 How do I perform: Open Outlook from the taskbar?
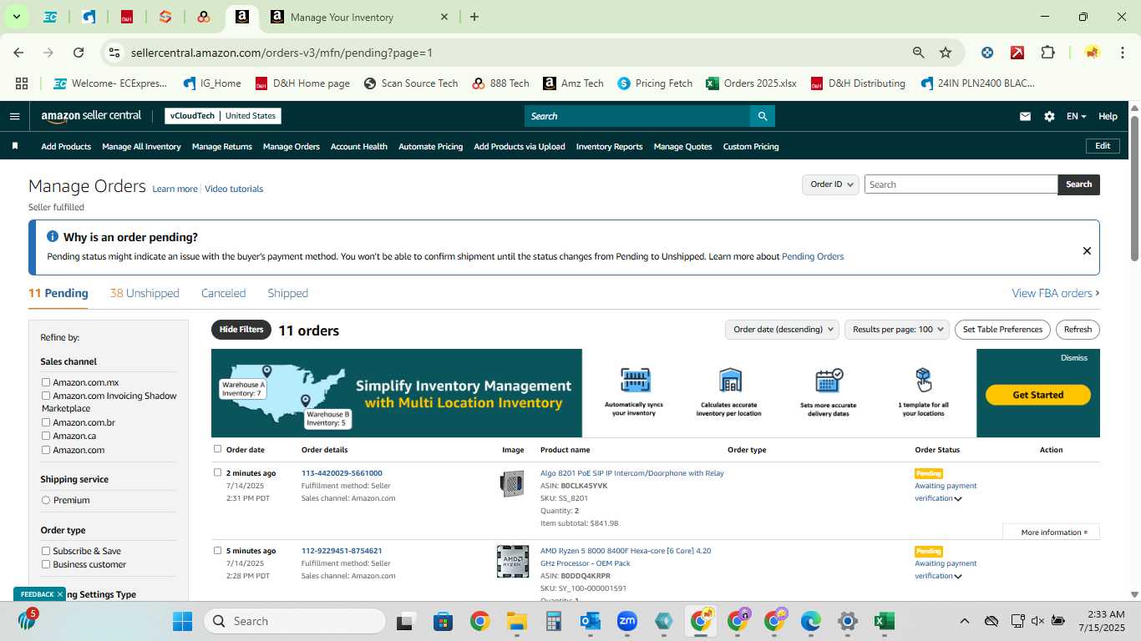point(591,621)
